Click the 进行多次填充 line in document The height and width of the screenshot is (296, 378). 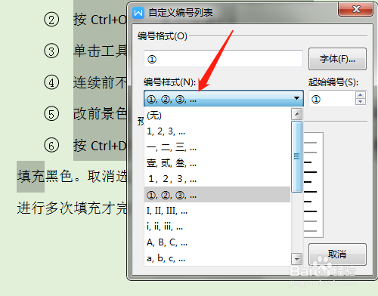[x=72, y=208]
